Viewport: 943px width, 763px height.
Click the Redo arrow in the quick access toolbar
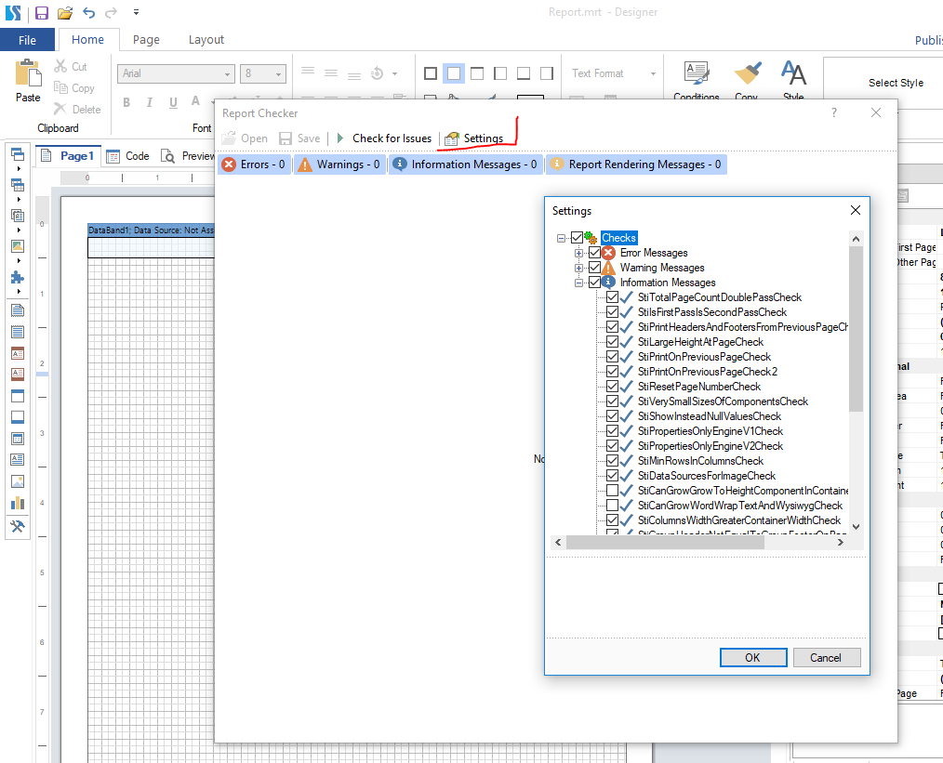point(111,12)
